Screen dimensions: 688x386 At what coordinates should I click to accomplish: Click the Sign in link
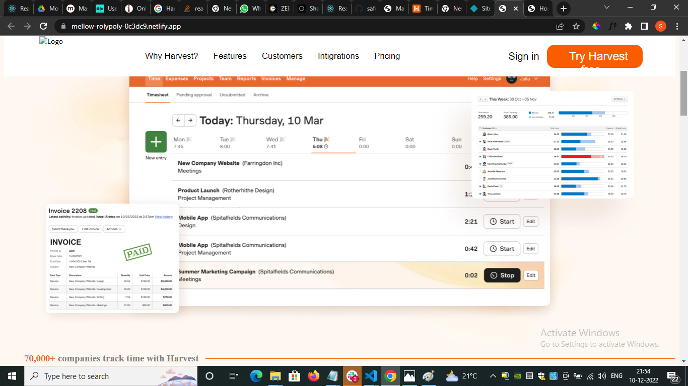click(523, 56)
